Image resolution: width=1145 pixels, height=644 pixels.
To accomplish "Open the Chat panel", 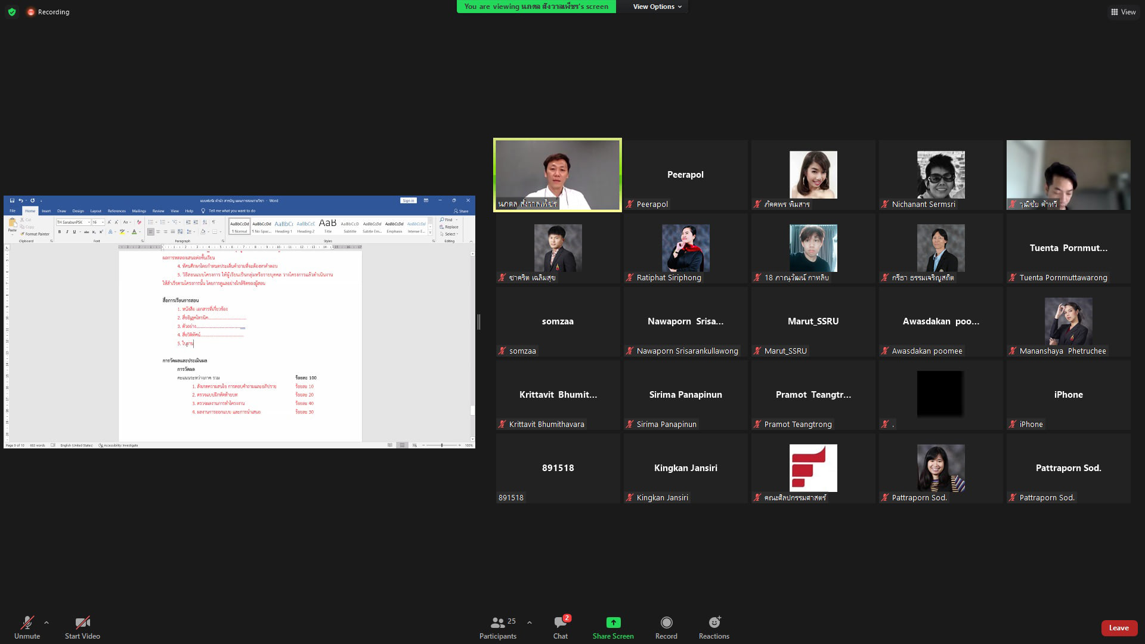I will coord(560,623).
